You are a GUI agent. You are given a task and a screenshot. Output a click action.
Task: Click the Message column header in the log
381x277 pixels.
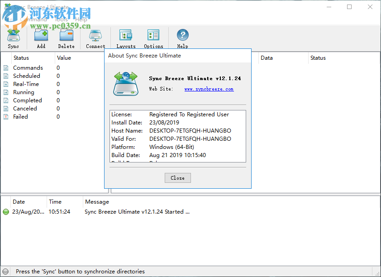point(97,201)
